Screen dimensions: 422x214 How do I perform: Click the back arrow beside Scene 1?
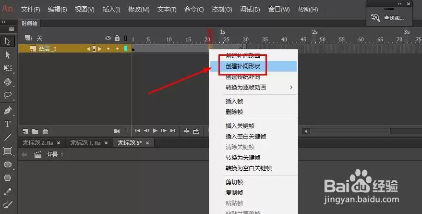click(24, 155)
